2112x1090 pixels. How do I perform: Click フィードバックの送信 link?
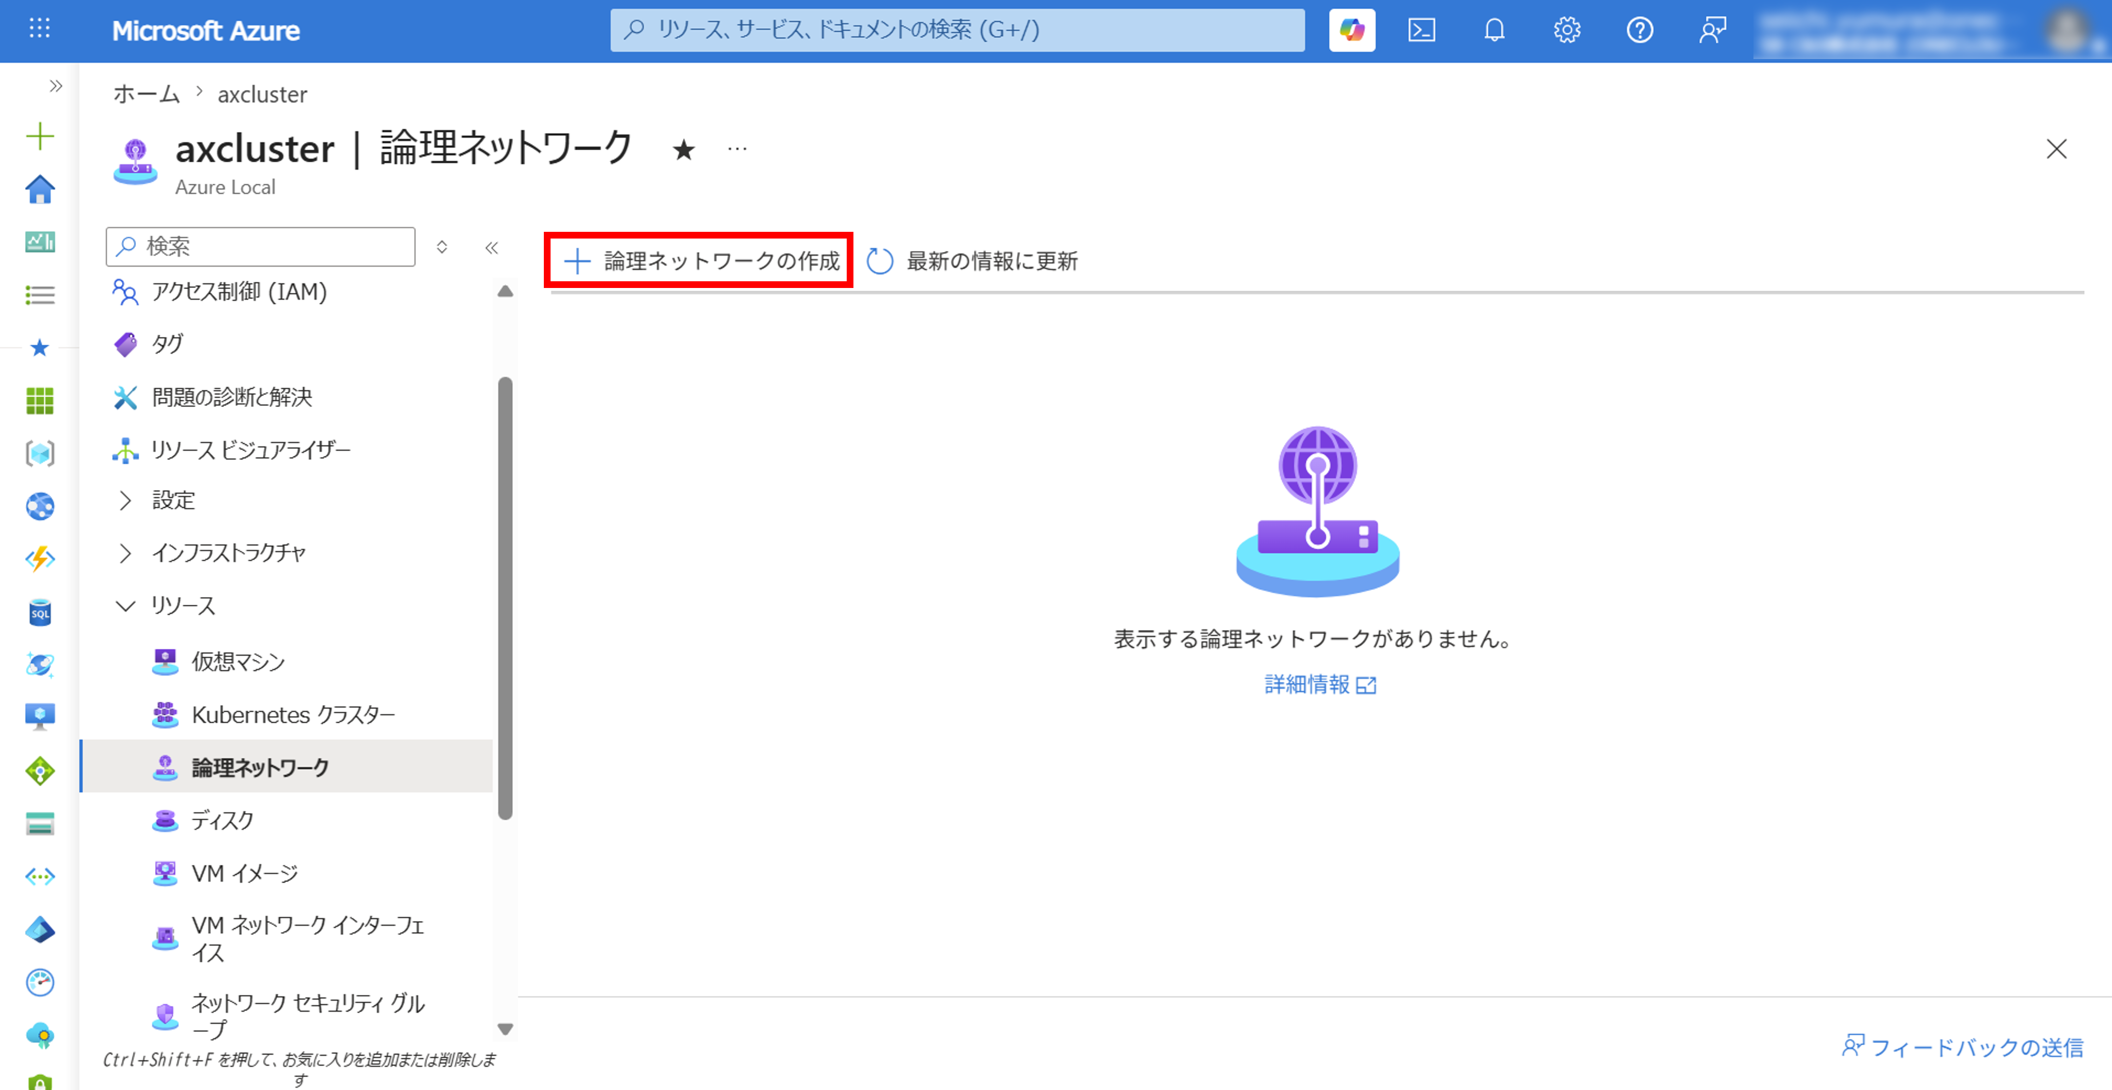point(1962,1047)
